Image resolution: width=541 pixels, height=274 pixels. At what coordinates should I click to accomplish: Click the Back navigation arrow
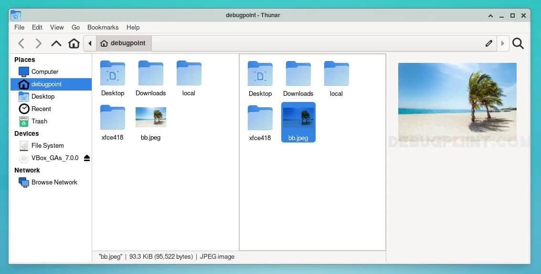coord(21,43)
